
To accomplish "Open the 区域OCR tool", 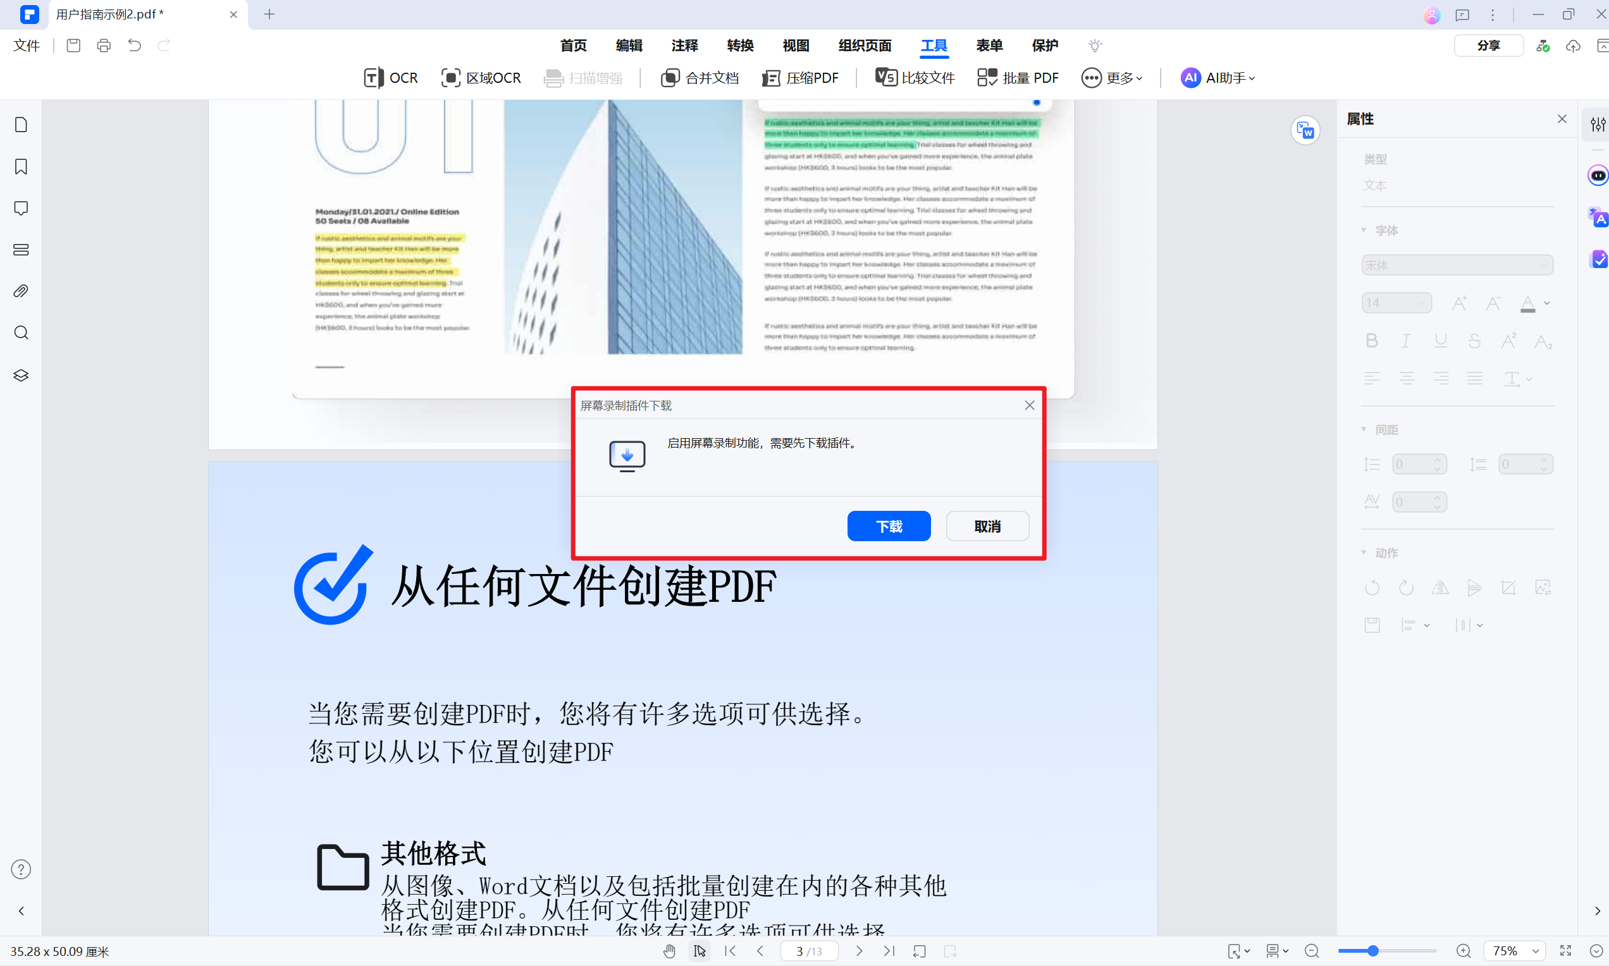I will coord(481,78).
